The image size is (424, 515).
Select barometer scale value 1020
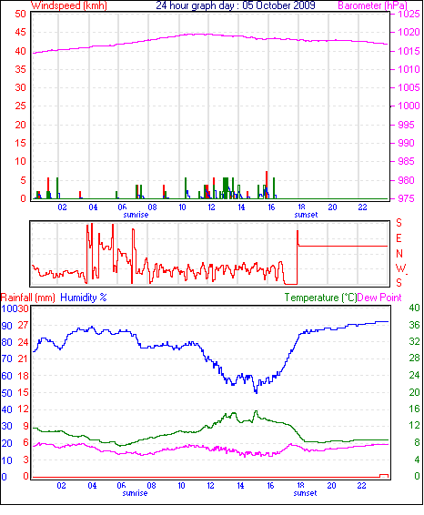(409, 32)
